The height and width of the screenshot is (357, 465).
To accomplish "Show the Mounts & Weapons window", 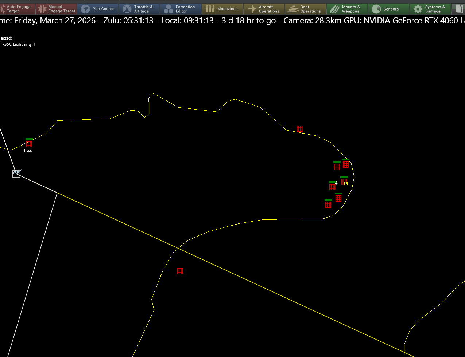I will click(x=347, y=9).
